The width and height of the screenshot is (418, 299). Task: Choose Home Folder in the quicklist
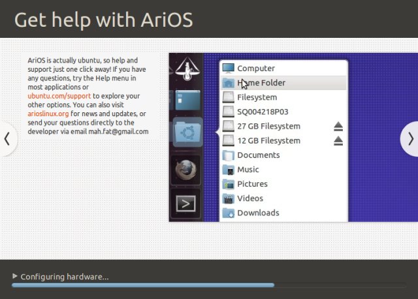(x=283, y=83)
